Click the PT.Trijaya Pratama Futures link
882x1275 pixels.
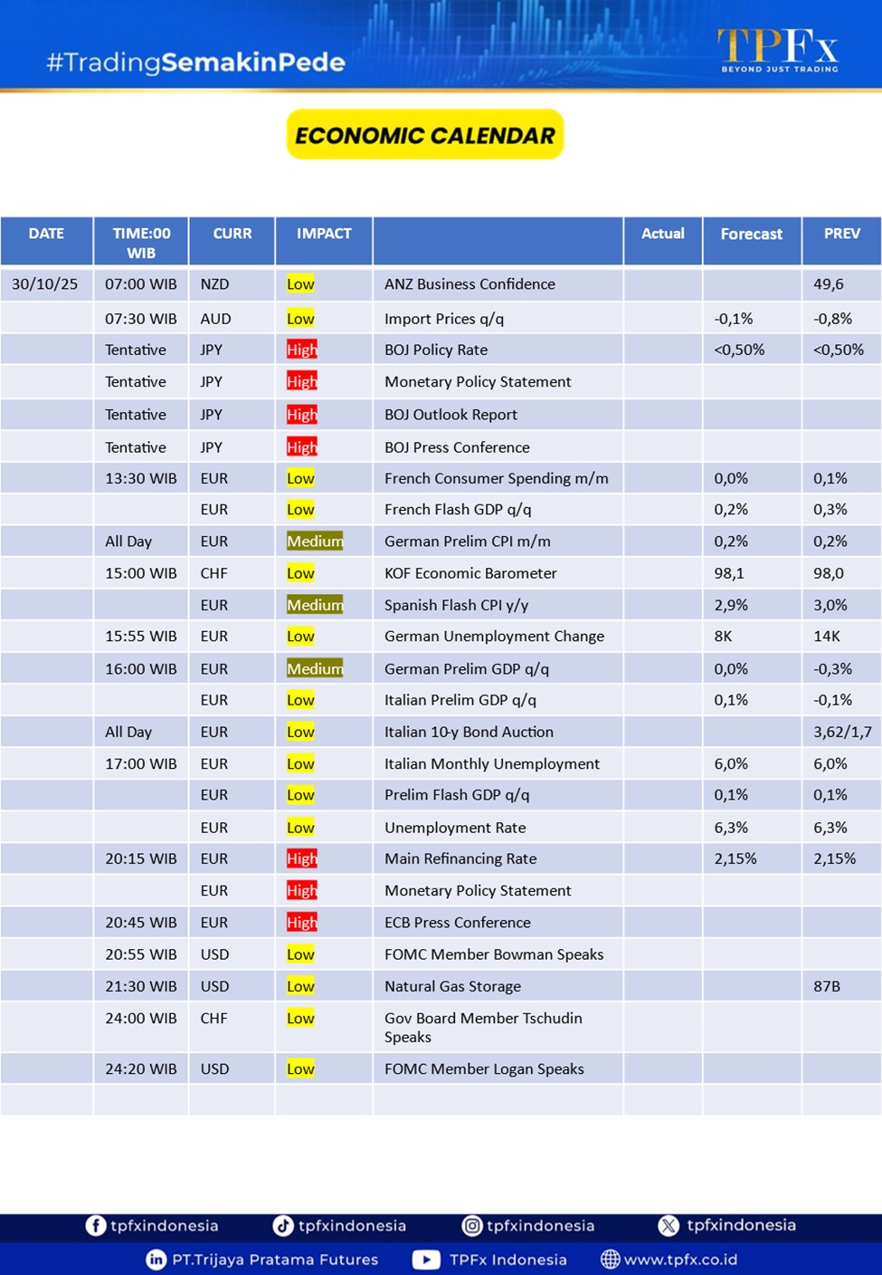tap(275, 1260)
